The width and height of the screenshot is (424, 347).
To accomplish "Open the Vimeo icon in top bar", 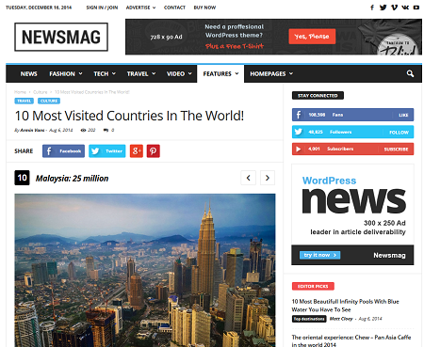I will point(394,8).
